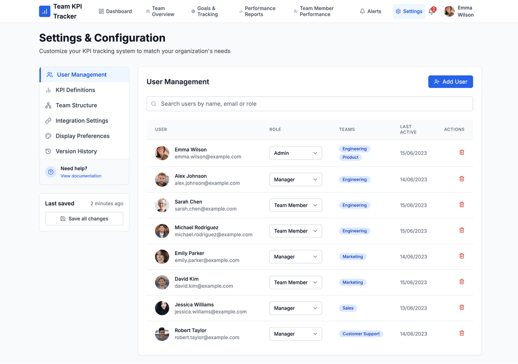Open KPI Definitions settings section

tap(75, 90)
